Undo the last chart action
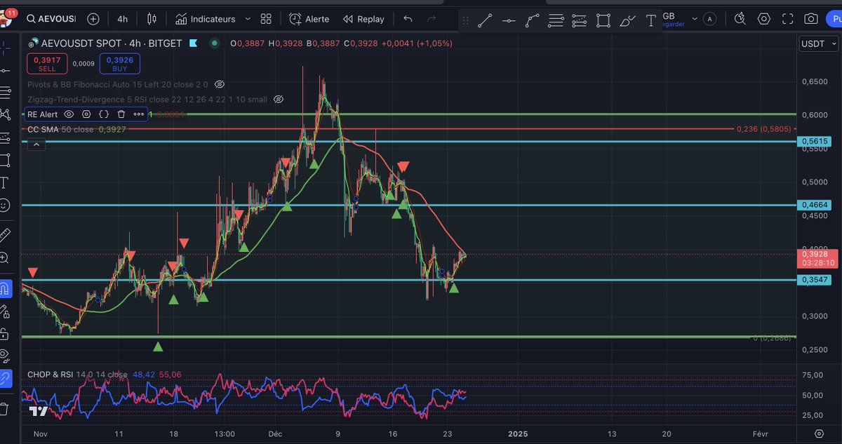 [x=408, y=19]
